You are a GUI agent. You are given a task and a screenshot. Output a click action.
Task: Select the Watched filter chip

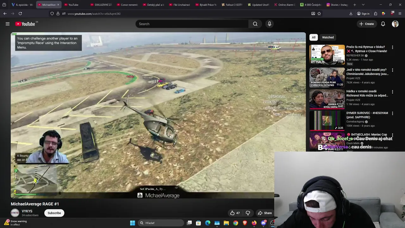(328, 37)
